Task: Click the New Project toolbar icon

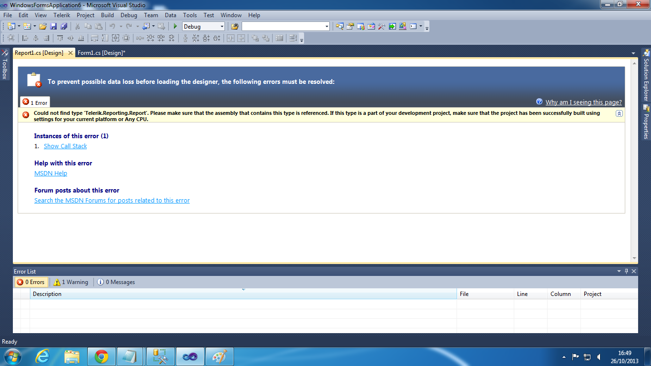Action: coord(11,27)
